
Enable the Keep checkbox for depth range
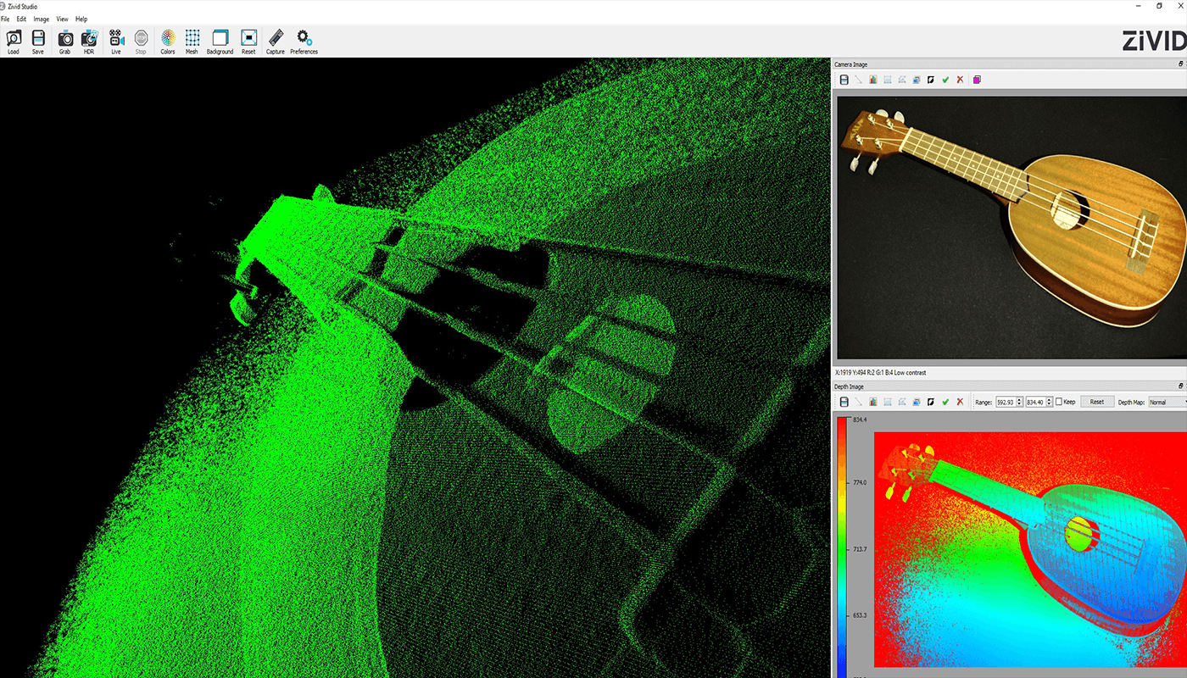(1058, 402)
